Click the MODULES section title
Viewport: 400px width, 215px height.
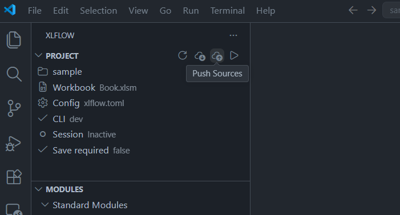(x=64, y=189)
